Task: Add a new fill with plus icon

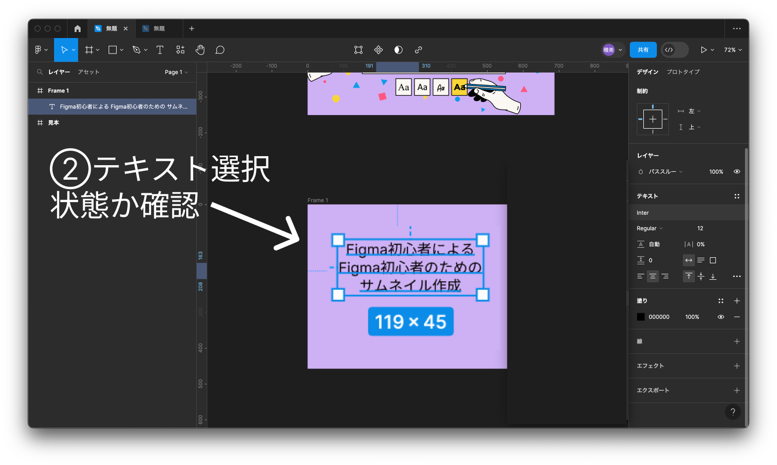Action: tap(737, 301)
